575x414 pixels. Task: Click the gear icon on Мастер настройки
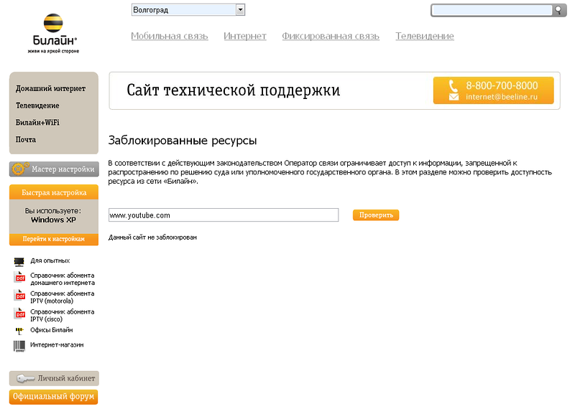pos(19,169)
